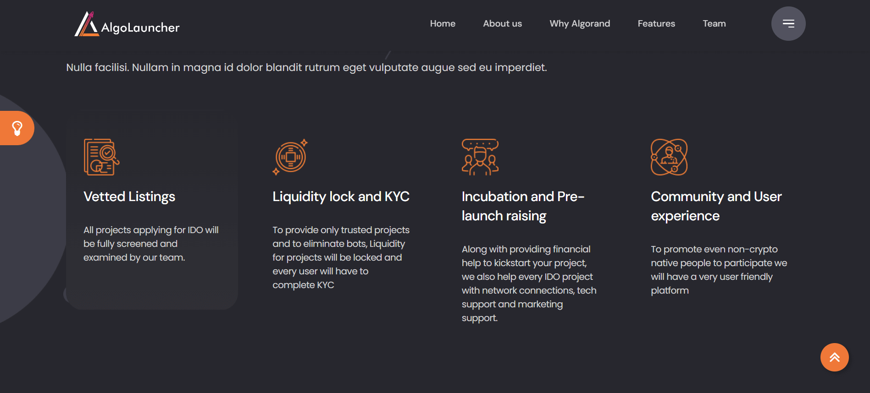
Task: Click the Vetted Listings heading
Action: 129,196
